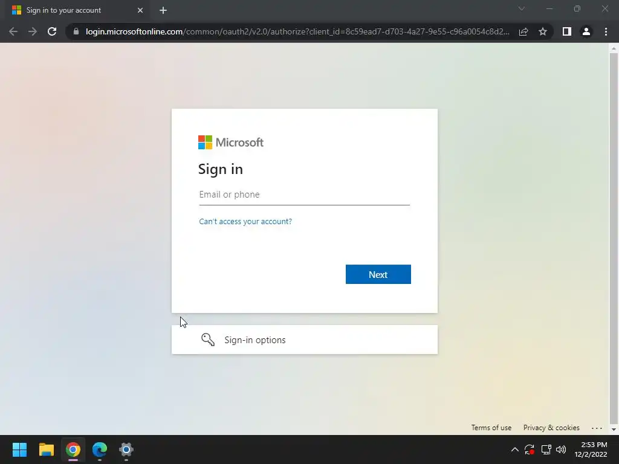The image size is (619, 464).
Task: Bookmark this page with the star icon
Action: pos(543,31)
